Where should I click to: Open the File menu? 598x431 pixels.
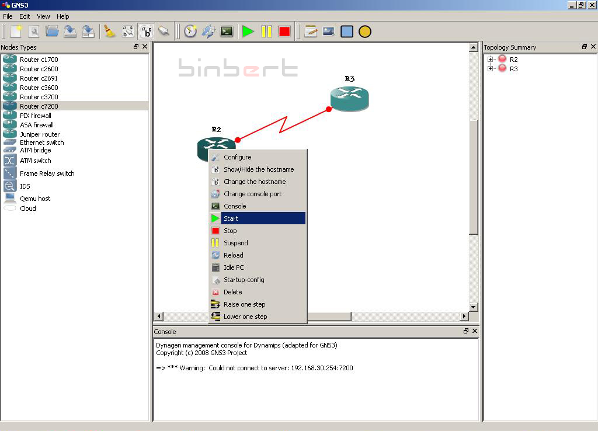[x=8, y=16]
